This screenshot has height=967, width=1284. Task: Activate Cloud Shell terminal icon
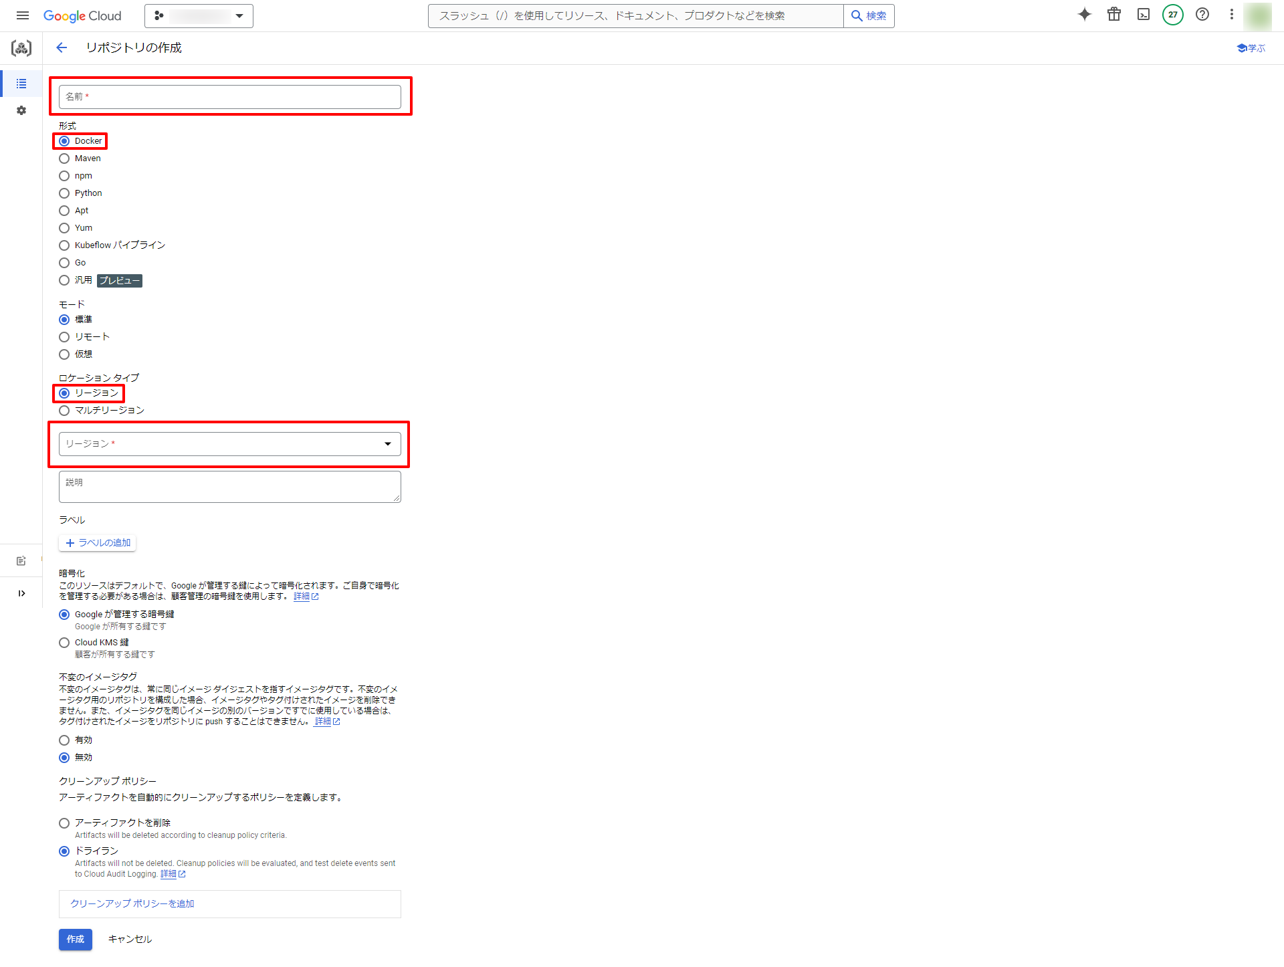[1143, 15]
